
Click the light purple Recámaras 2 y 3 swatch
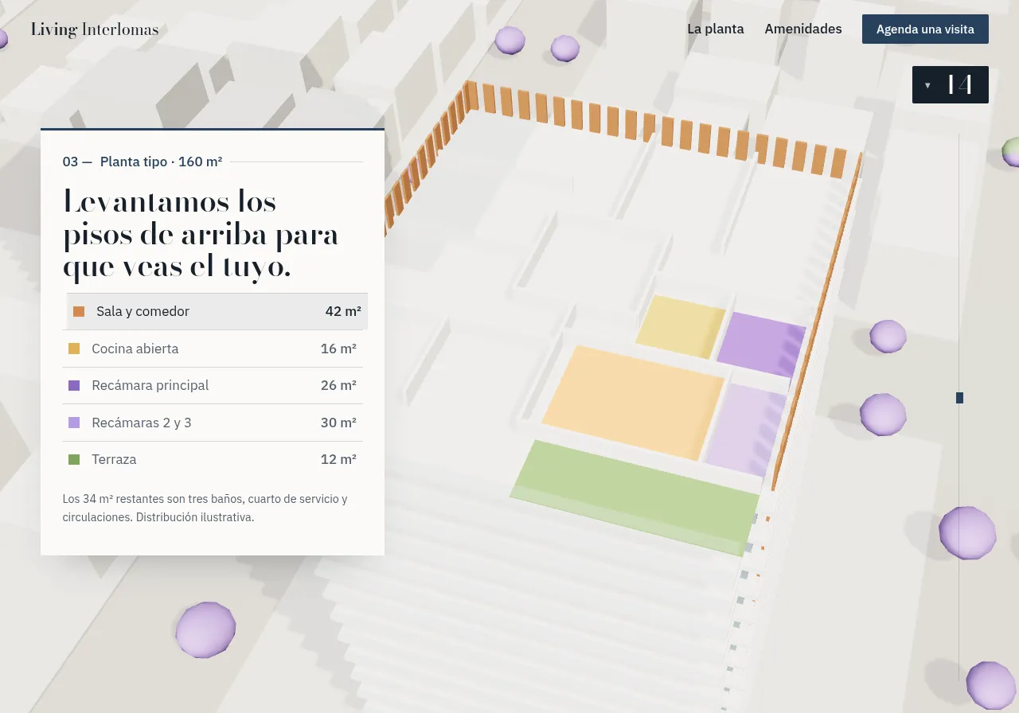click(x=74, y=423)
